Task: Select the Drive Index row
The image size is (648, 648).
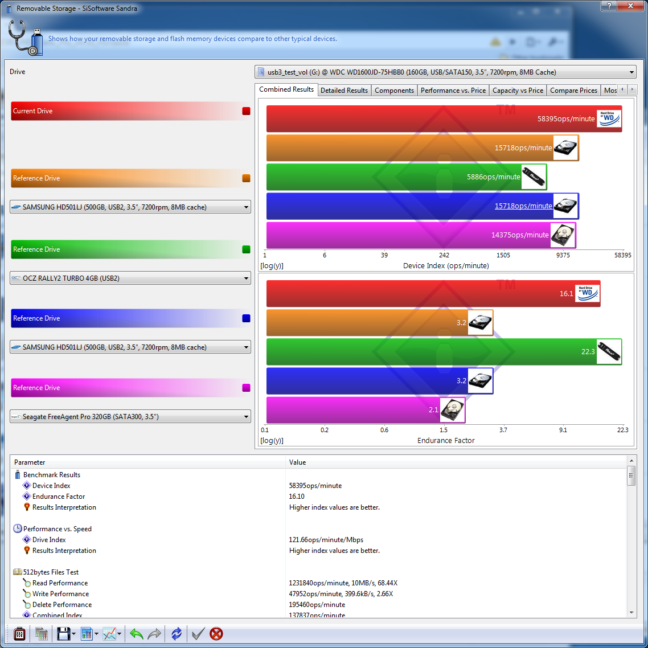Action: coord(319,539)
